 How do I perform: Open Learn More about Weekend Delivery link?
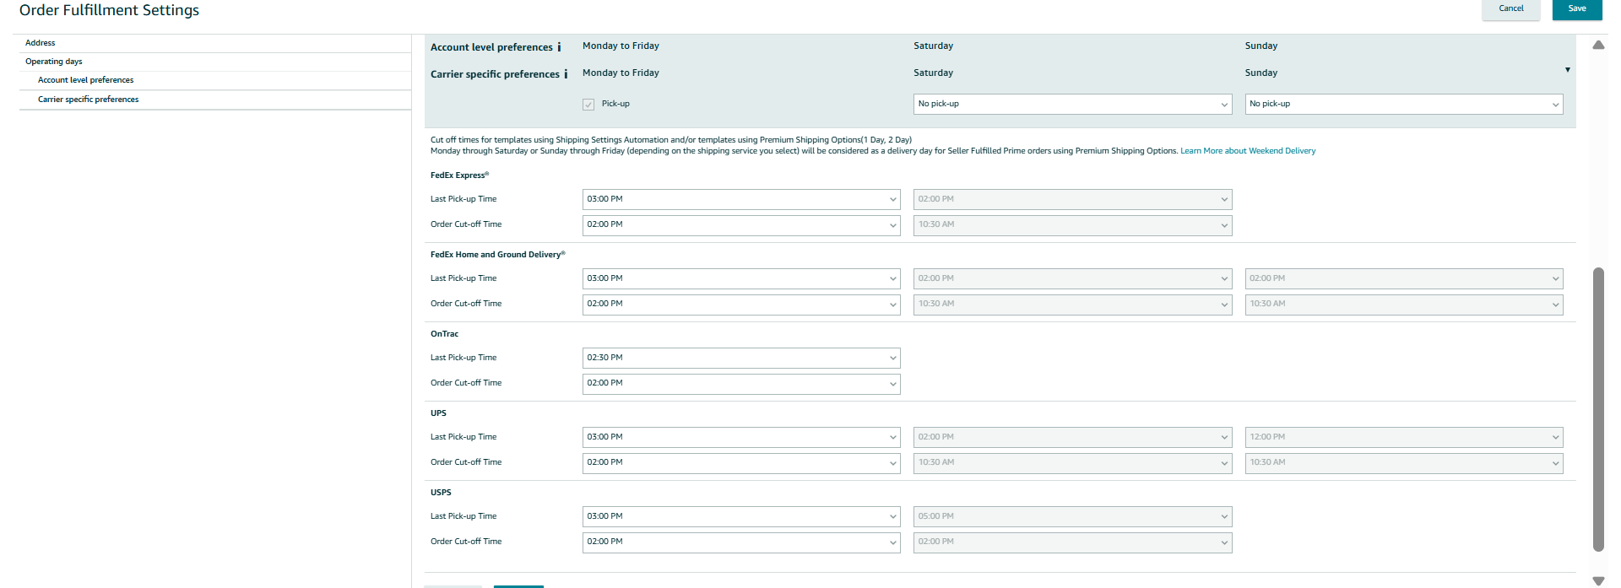point(1248,151)
